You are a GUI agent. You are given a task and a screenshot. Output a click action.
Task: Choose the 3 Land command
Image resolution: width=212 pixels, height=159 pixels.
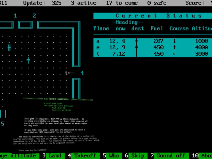[x=53, y=156]
